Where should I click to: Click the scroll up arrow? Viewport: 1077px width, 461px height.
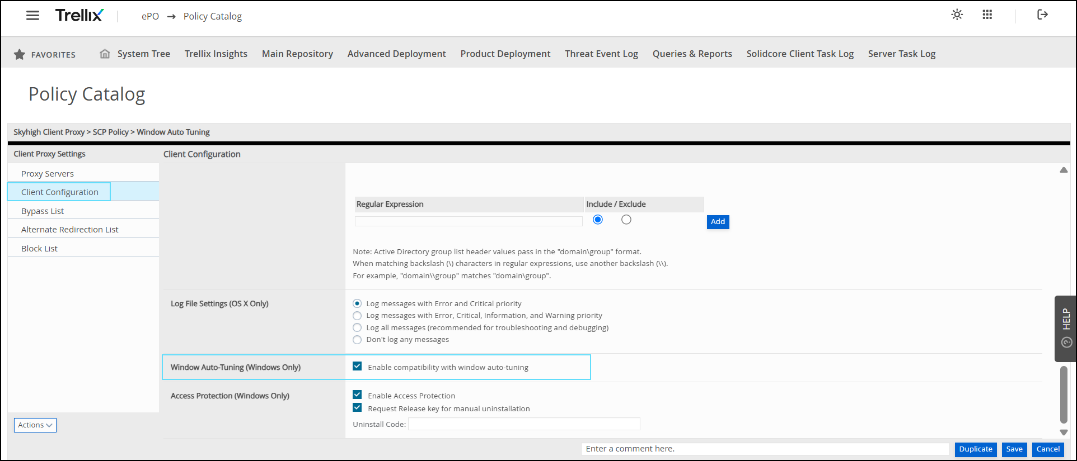[x=1064, y=170]
